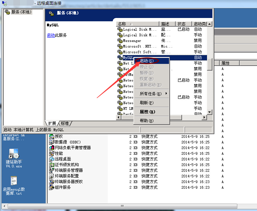Click the 启动 link to start service
Screen dimensions: 257x211
[x=51, y=35]
